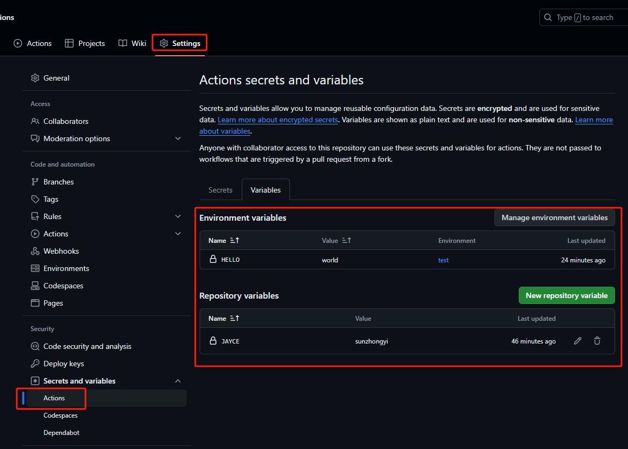
Task: Click the tag icon beside Tags
Action: coord(35,199)
